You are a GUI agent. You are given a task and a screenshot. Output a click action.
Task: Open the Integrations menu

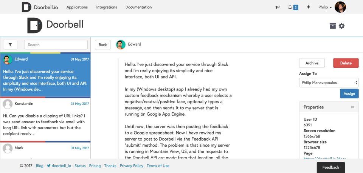point(107,7)
